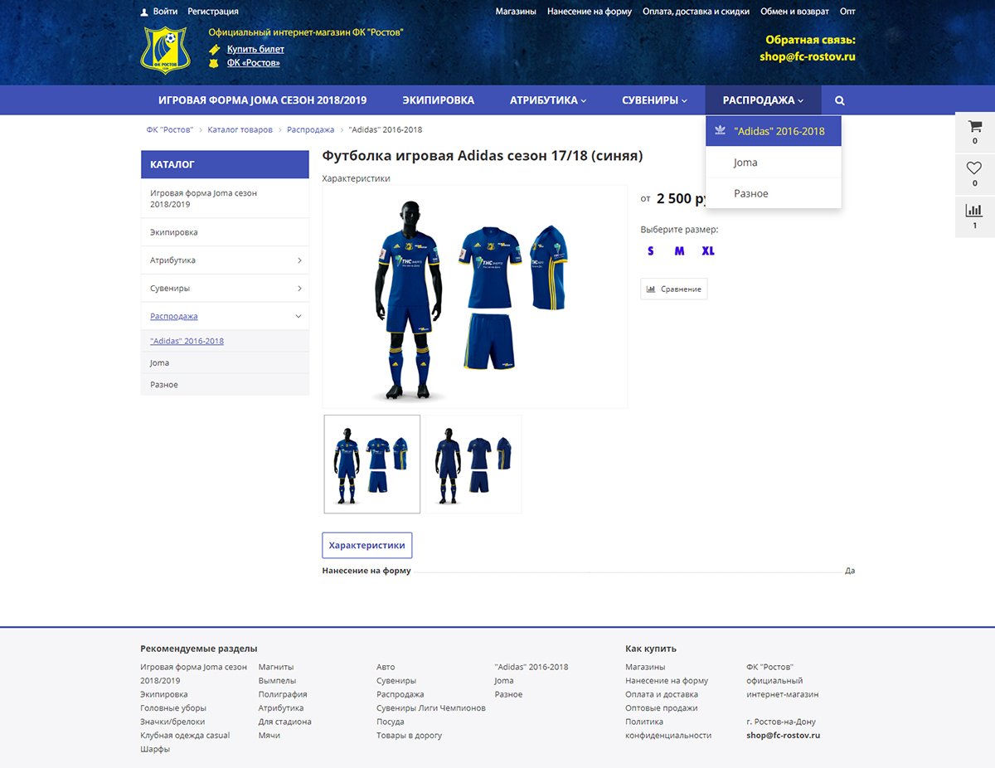
Task: Click the Войти login link
Action: [166, 12]
